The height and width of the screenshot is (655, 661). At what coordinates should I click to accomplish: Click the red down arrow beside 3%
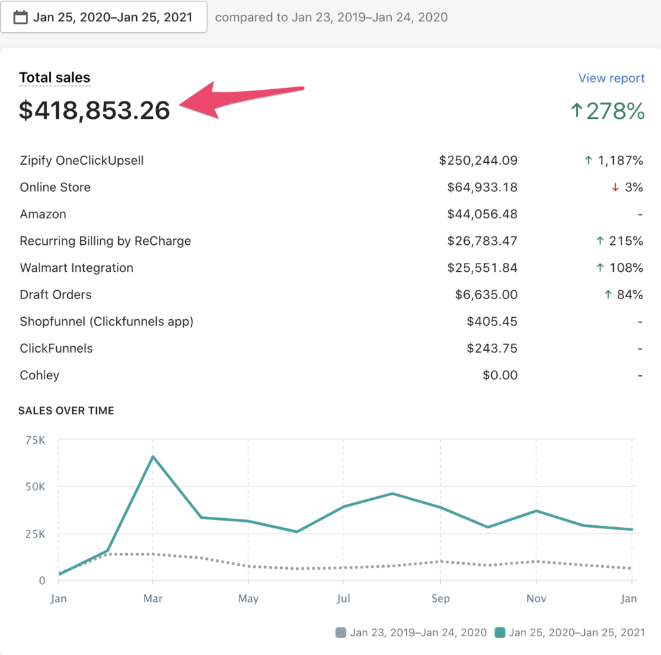[615, 187]
